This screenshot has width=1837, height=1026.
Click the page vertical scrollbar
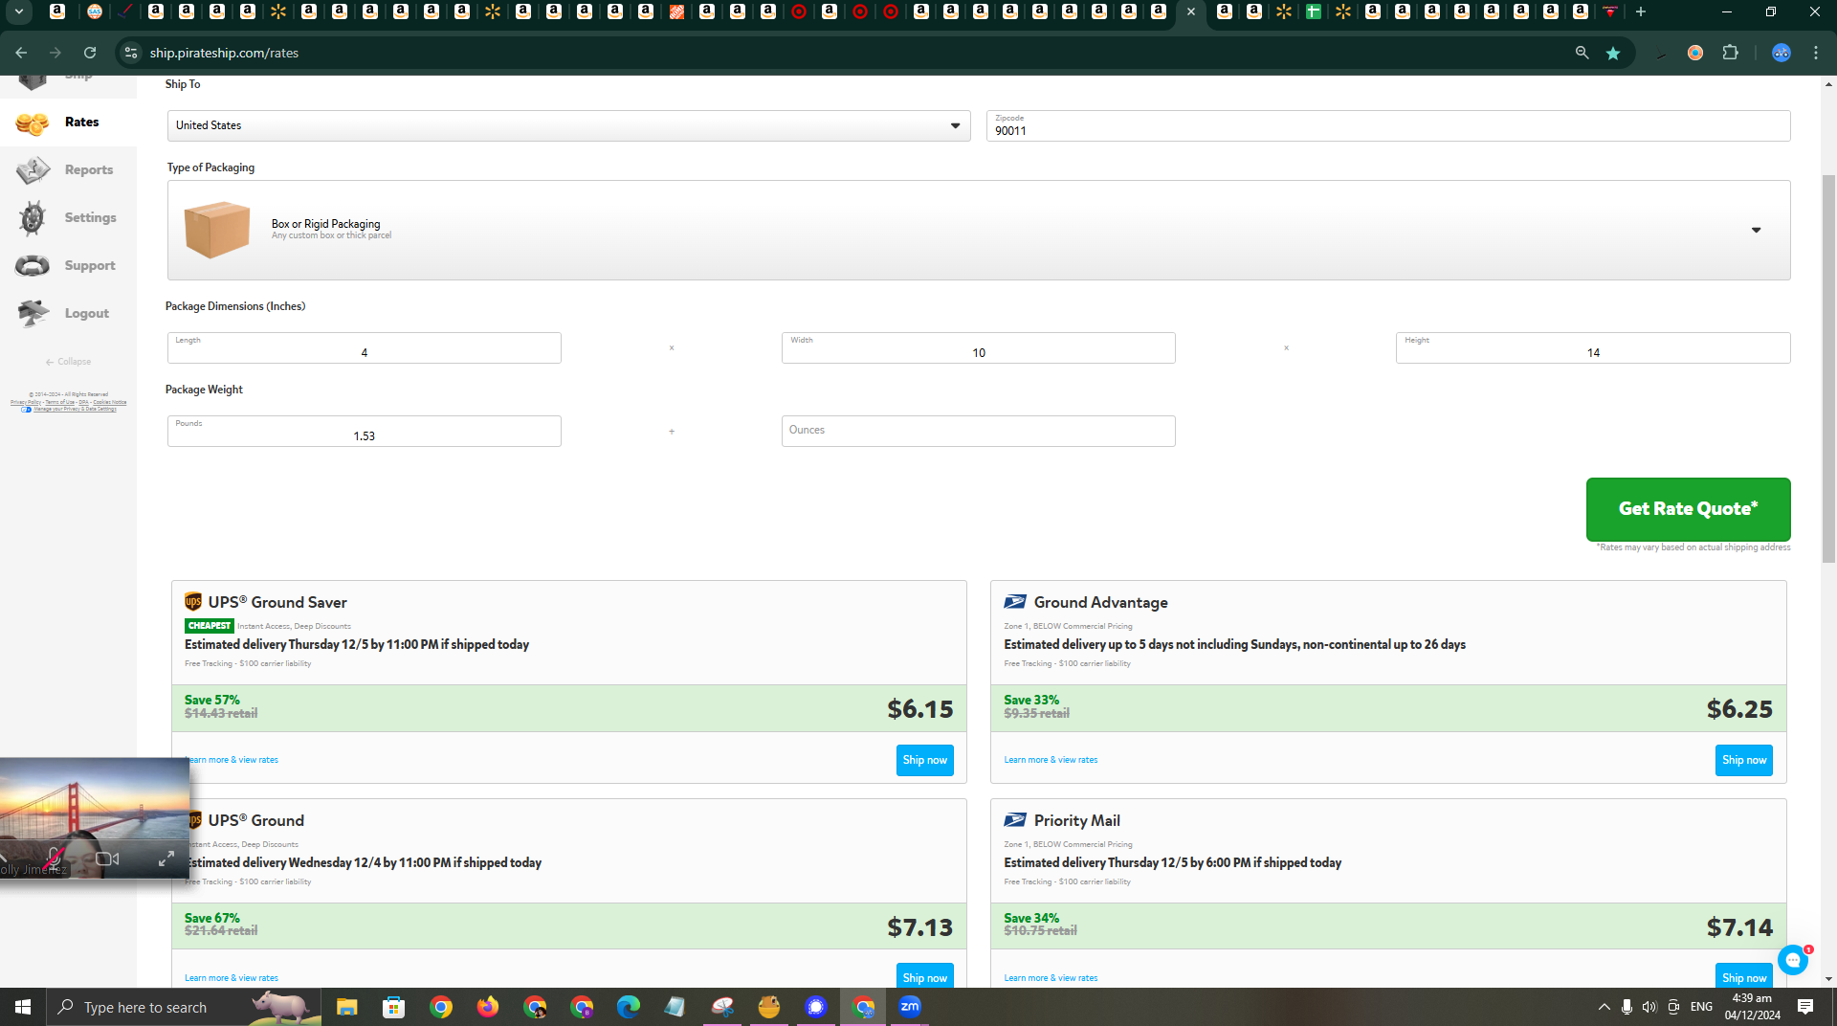(x=1828, y=368)
